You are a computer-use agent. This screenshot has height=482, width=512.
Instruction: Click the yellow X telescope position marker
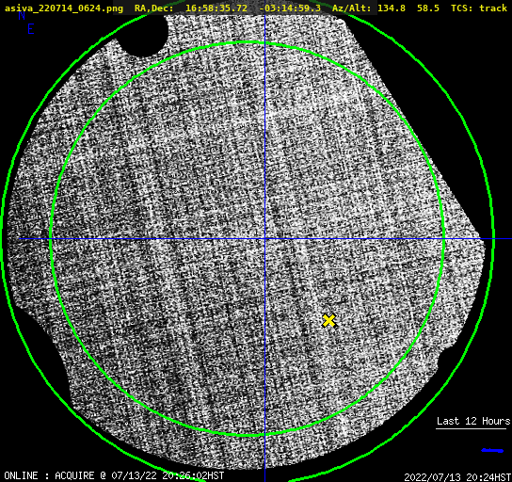point(329,321)
